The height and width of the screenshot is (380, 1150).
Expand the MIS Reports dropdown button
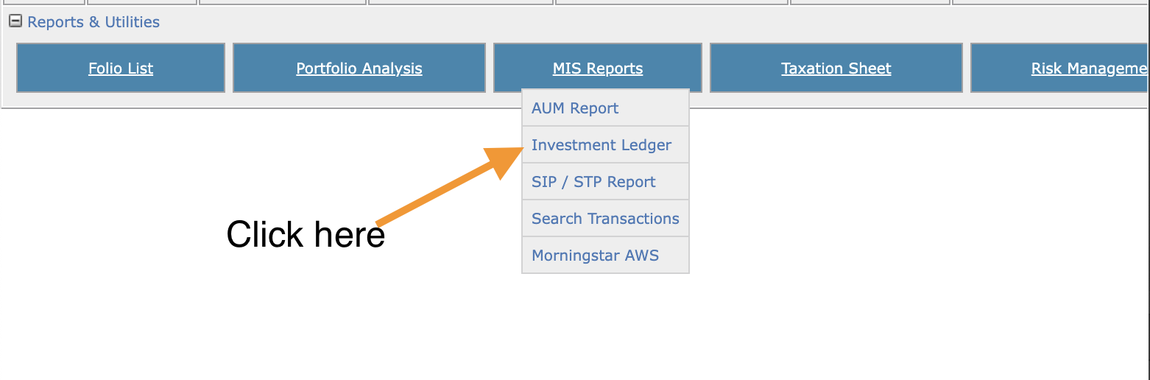coord(598,68)
